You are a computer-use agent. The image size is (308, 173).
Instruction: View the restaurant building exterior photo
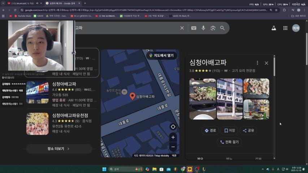[x=230, y=99]
